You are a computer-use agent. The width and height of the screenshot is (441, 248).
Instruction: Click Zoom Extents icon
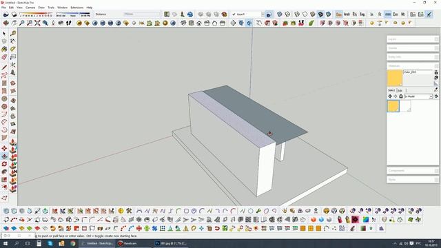point(37,23)
